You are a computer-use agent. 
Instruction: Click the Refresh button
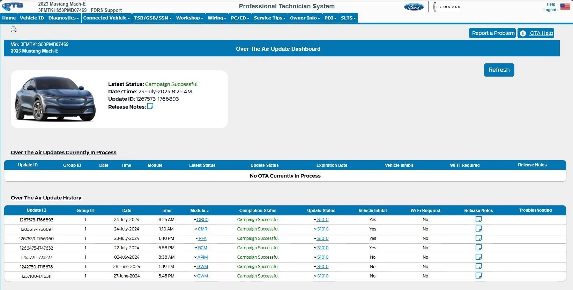pyautogui.click(x=499, y=70)
